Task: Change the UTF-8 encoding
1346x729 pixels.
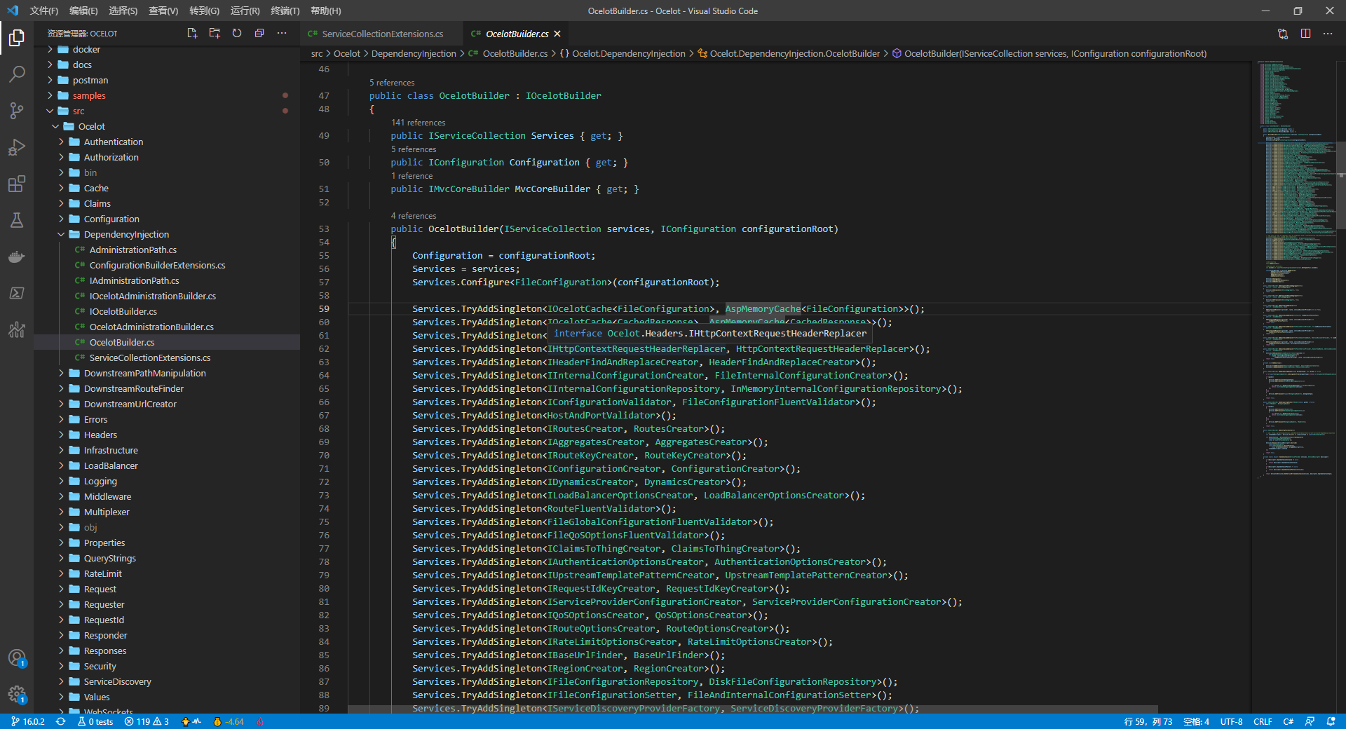Action: pyautogui.click(x=1231, y=721)
